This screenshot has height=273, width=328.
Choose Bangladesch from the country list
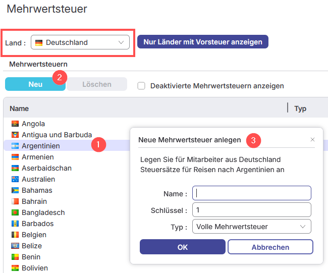point(43,212)
